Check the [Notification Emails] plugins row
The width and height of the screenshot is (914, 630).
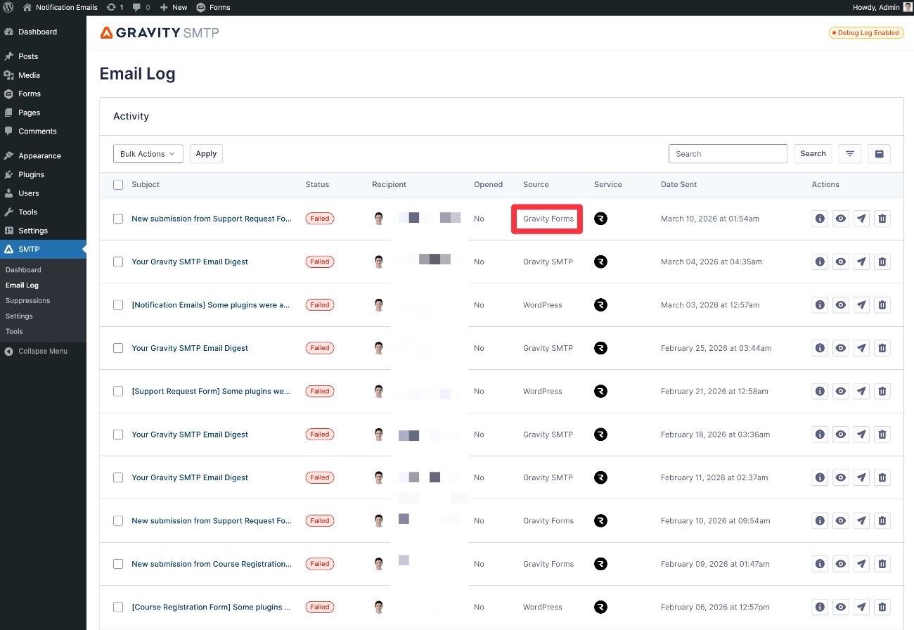tap(118, 305)
